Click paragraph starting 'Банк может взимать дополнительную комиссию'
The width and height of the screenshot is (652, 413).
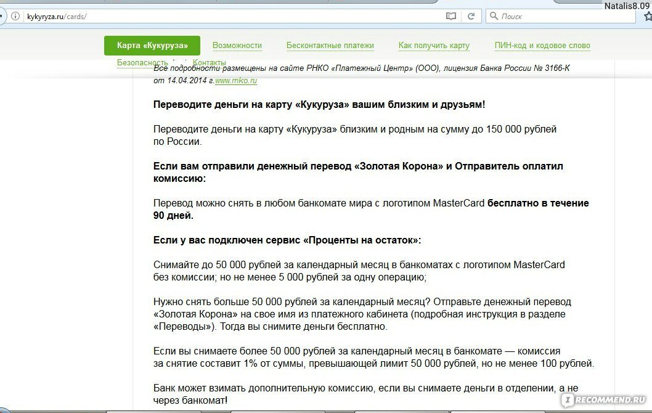coord(366,395)
